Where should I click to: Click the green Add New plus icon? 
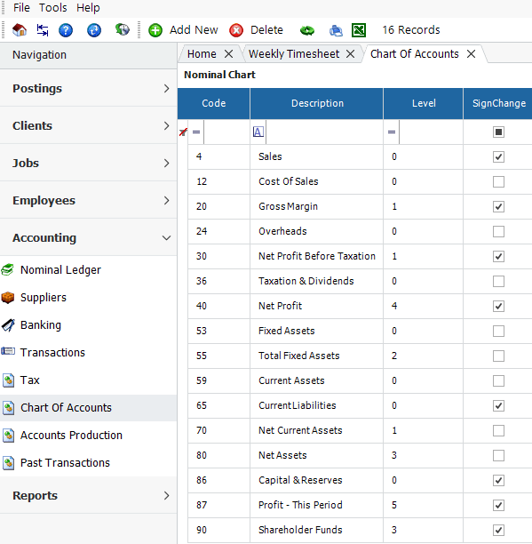coord(155,30)
